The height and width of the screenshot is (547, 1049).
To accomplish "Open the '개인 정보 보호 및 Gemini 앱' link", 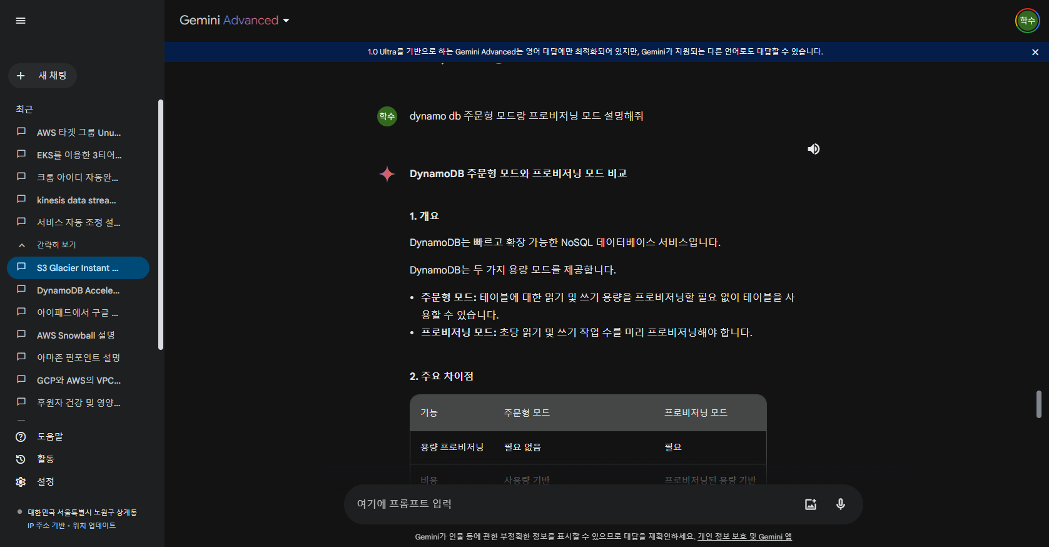I will pyautogui.click(x=744, y=537).
